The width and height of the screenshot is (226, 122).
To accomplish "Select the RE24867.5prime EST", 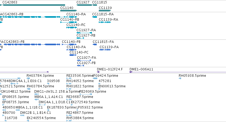I will tap(69, 115).
